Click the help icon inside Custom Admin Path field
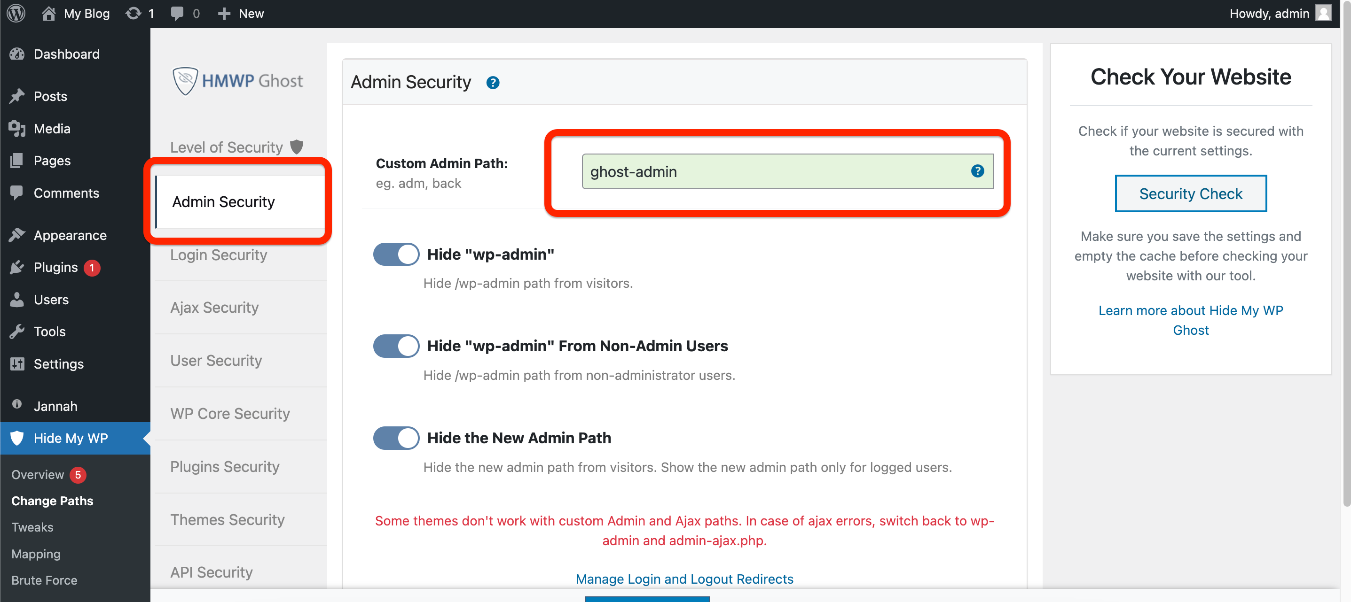1351x602 pixels. pos(977,171)
